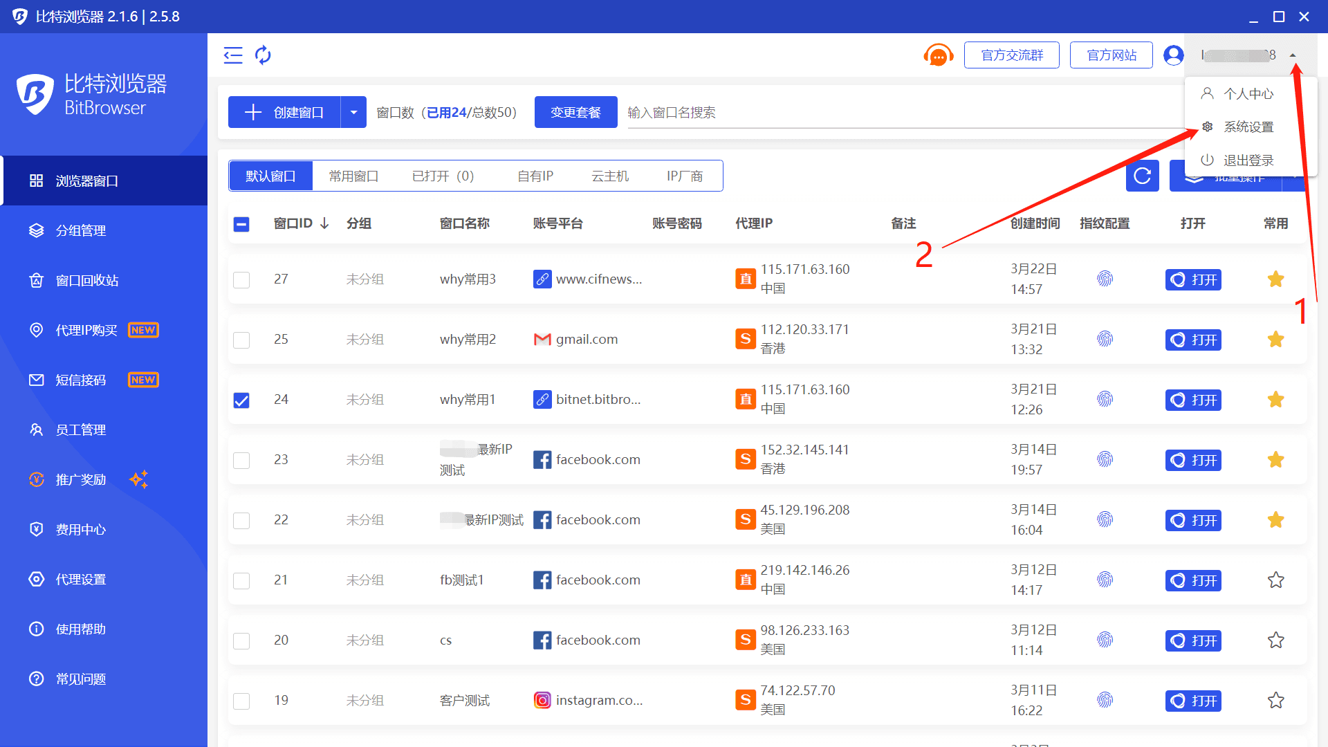Open browser window 20 with 打开
The width and height of the screenshot is (1328, 747).
pyautogui.click(x=1193, y=640)
